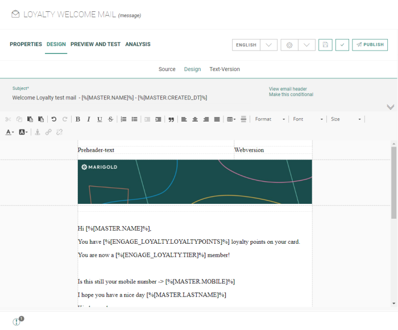The width and height of the screenshot is (398, 330).
Task: Click the View email header link
Action: (x=288, y=89)
